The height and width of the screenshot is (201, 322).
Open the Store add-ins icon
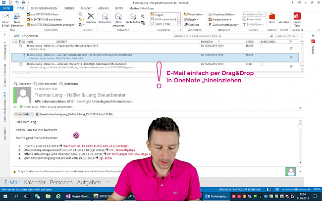pyautogui.click(x=272, y=19)
